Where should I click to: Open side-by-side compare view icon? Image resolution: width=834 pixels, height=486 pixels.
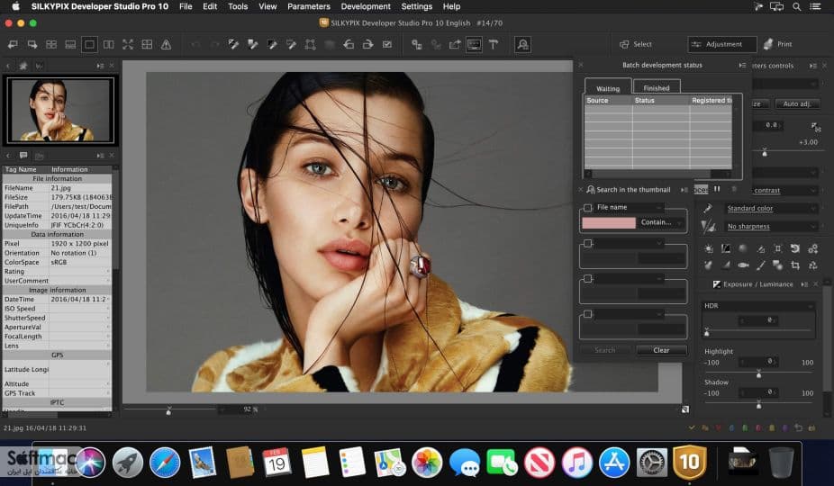(108, 45)
